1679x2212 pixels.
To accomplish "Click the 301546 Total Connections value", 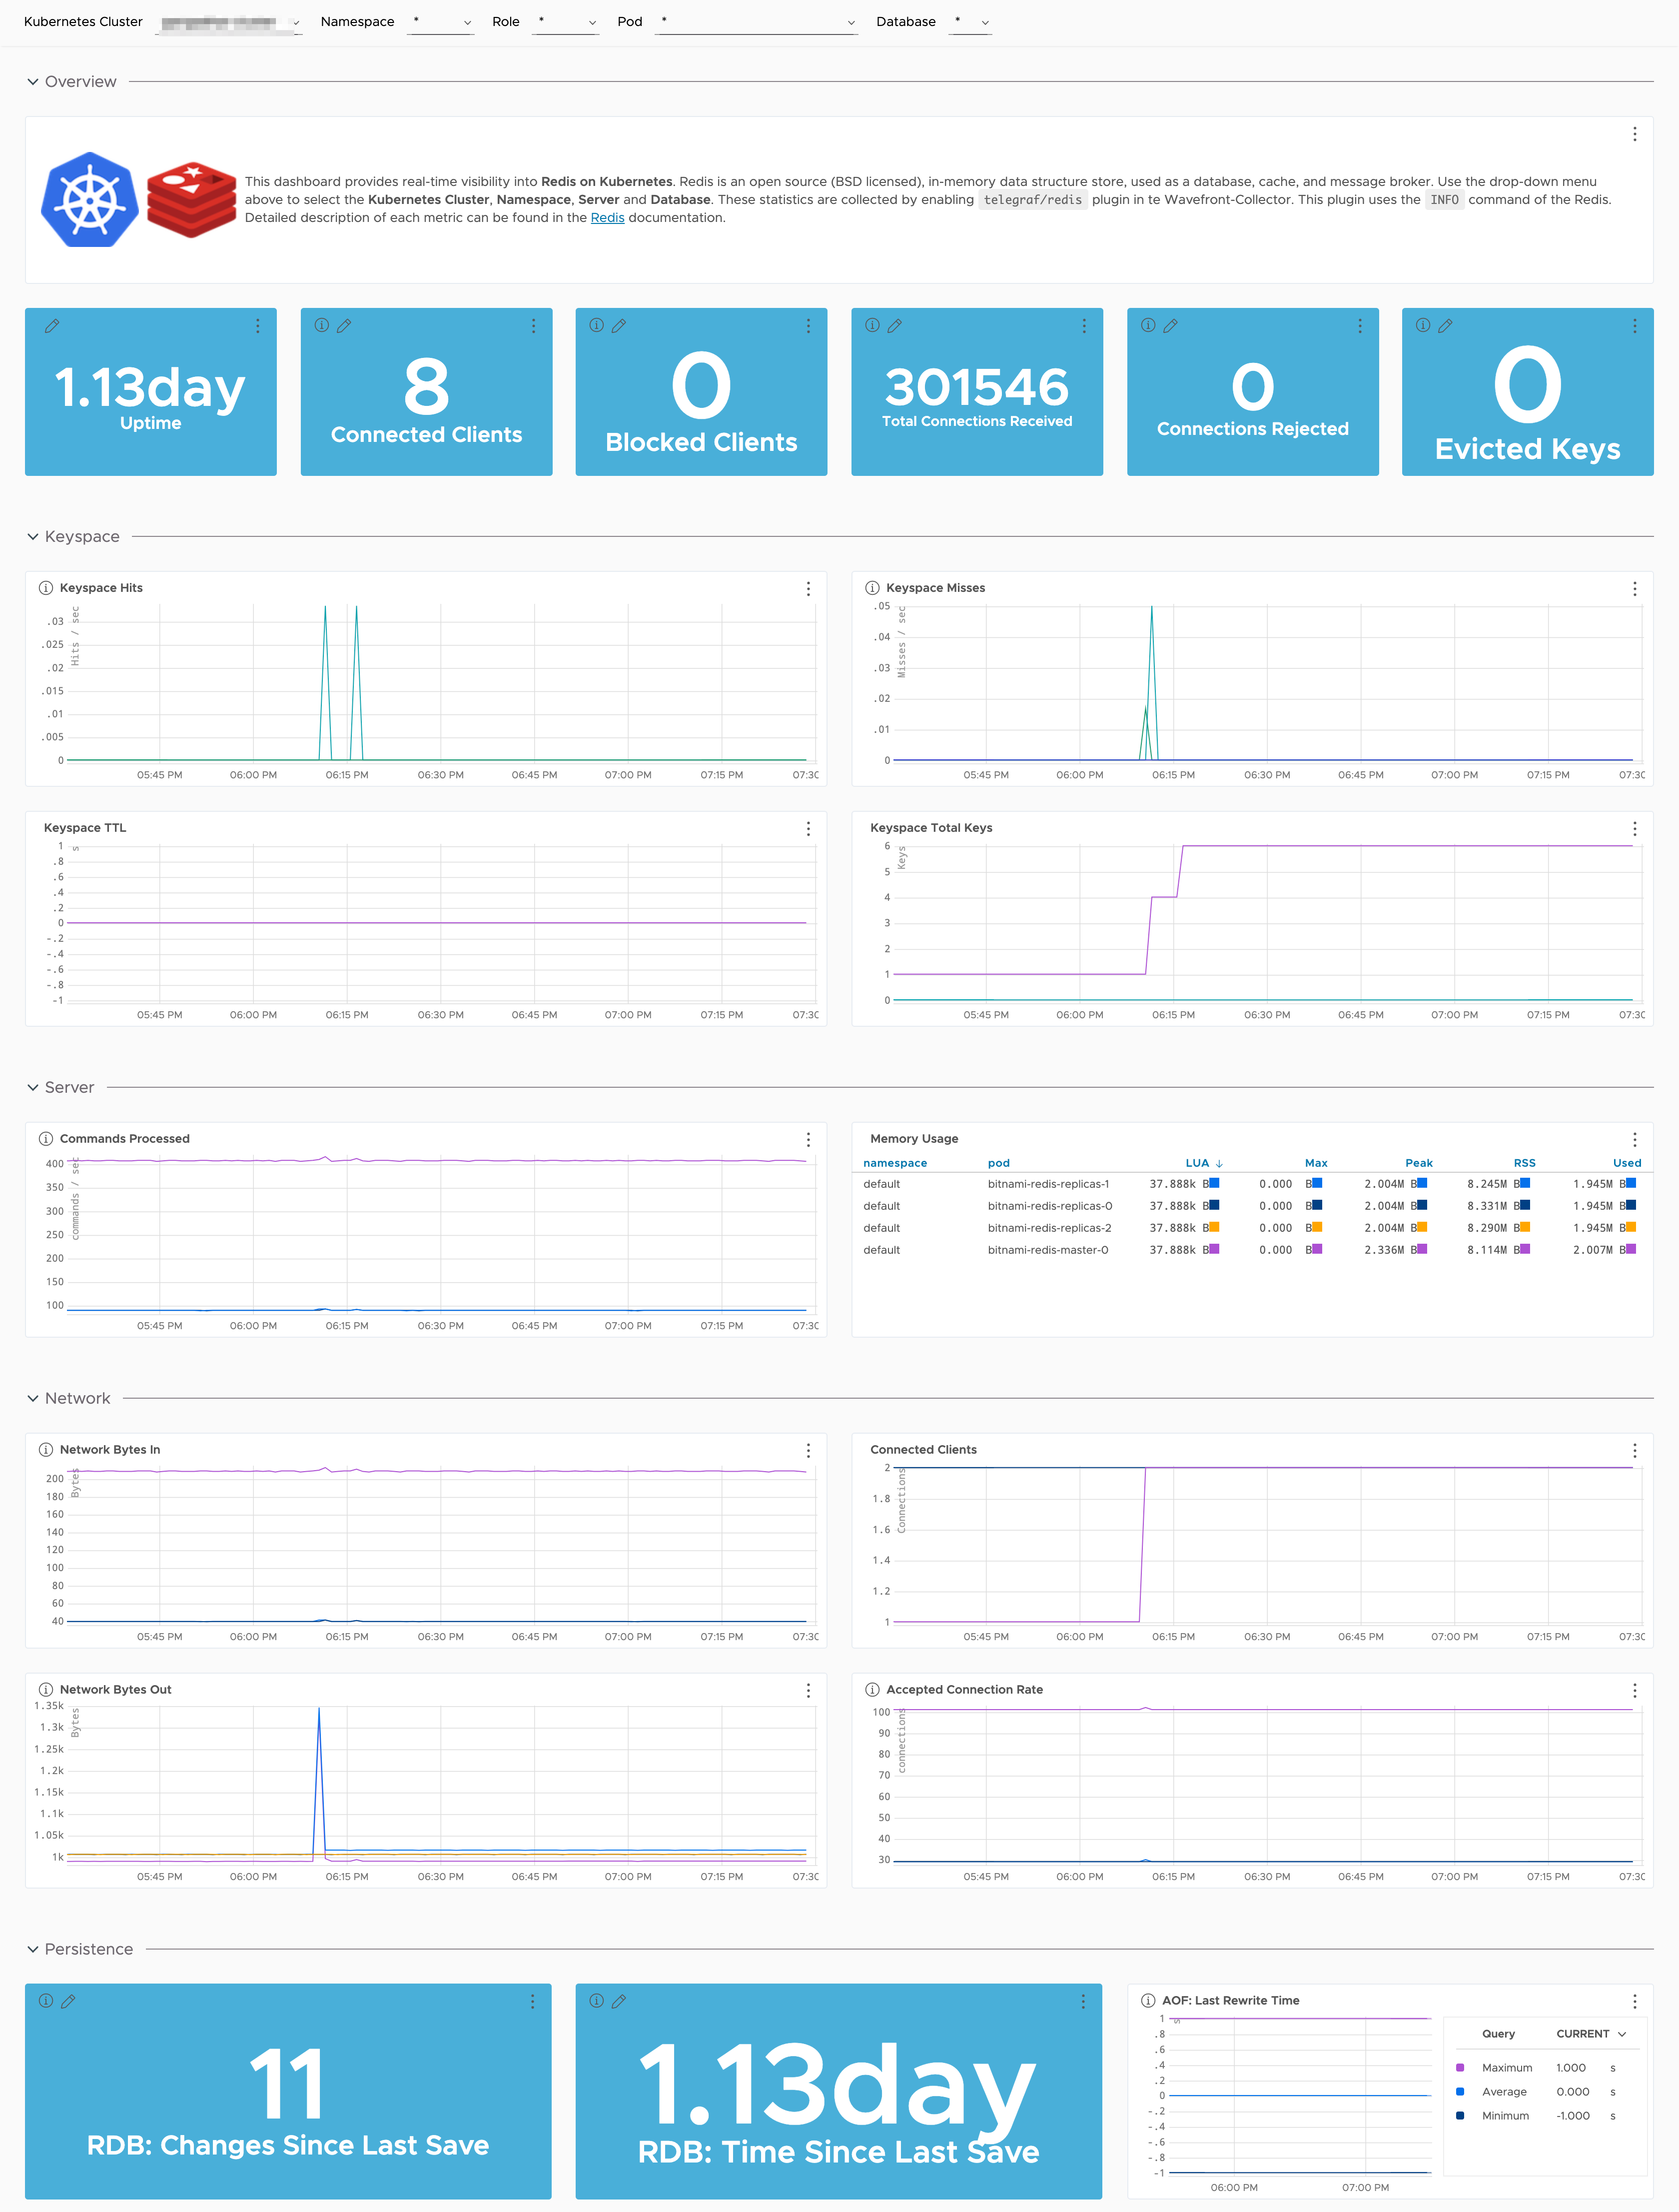I will (976, 387).
